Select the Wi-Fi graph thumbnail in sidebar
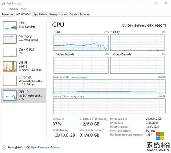171x153 pixels. [10, 66]
